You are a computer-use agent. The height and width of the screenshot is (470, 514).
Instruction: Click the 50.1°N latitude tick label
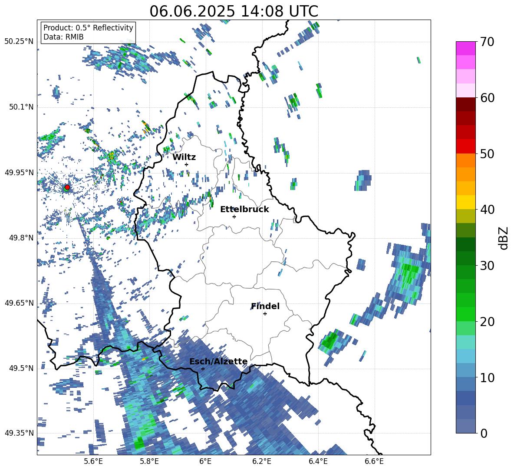click(21, 107)
